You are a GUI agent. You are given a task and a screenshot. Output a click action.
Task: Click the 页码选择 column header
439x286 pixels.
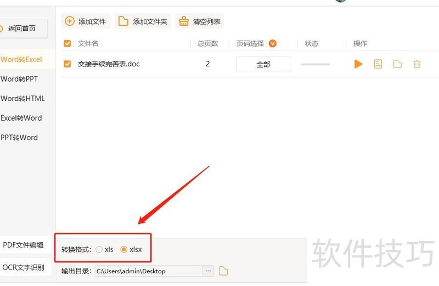(250, 43)
